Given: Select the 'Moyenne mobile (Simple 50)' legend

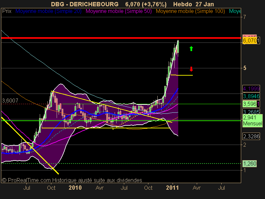Looking at the screenshot, I should (119, 11).
